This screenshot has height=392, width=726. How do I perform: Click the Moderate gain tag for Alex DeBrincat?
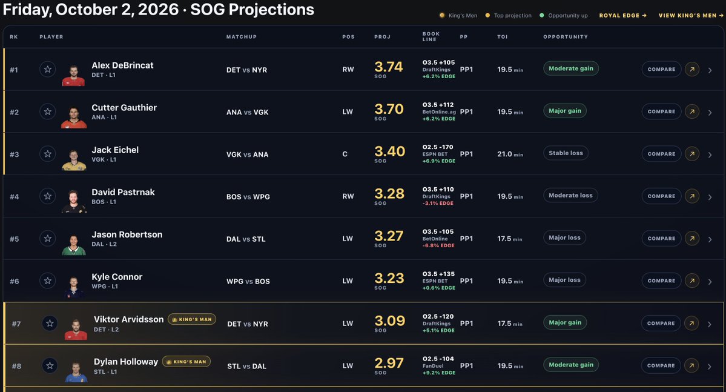pyautogui.click(x=571, y=68)
